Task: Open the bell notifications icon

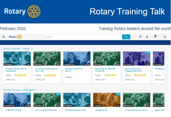Action: (x=147, y=37)
